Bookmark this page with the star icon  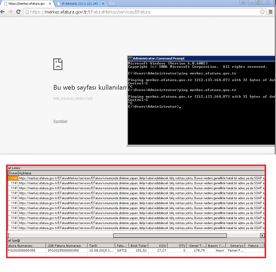coord(262,12)
